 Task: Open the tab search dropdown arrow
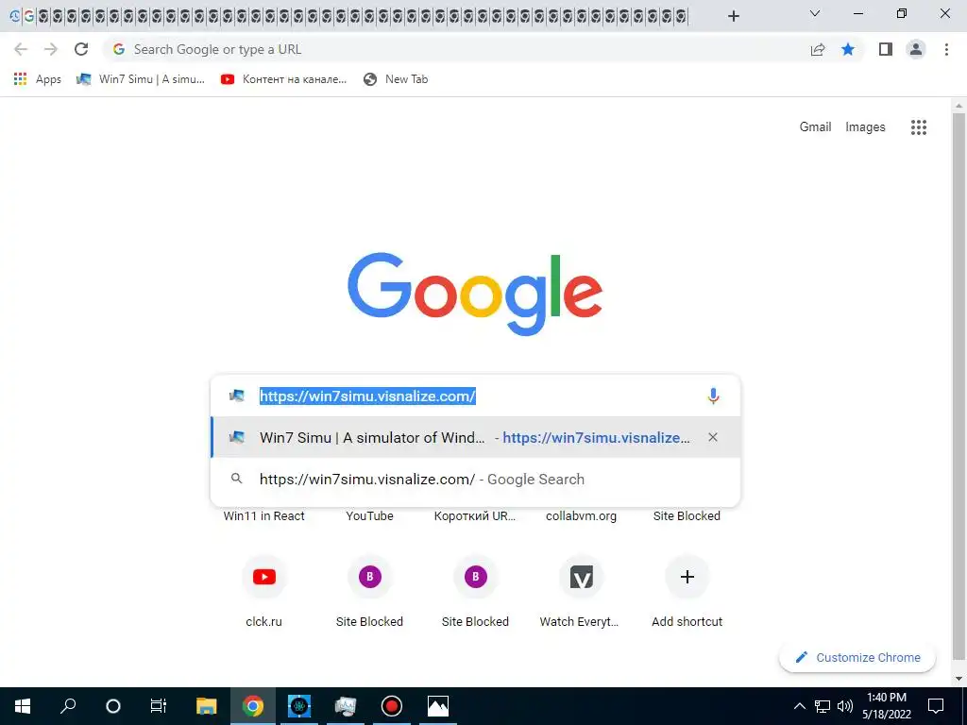pyautogui.click(x=815, y=13)
